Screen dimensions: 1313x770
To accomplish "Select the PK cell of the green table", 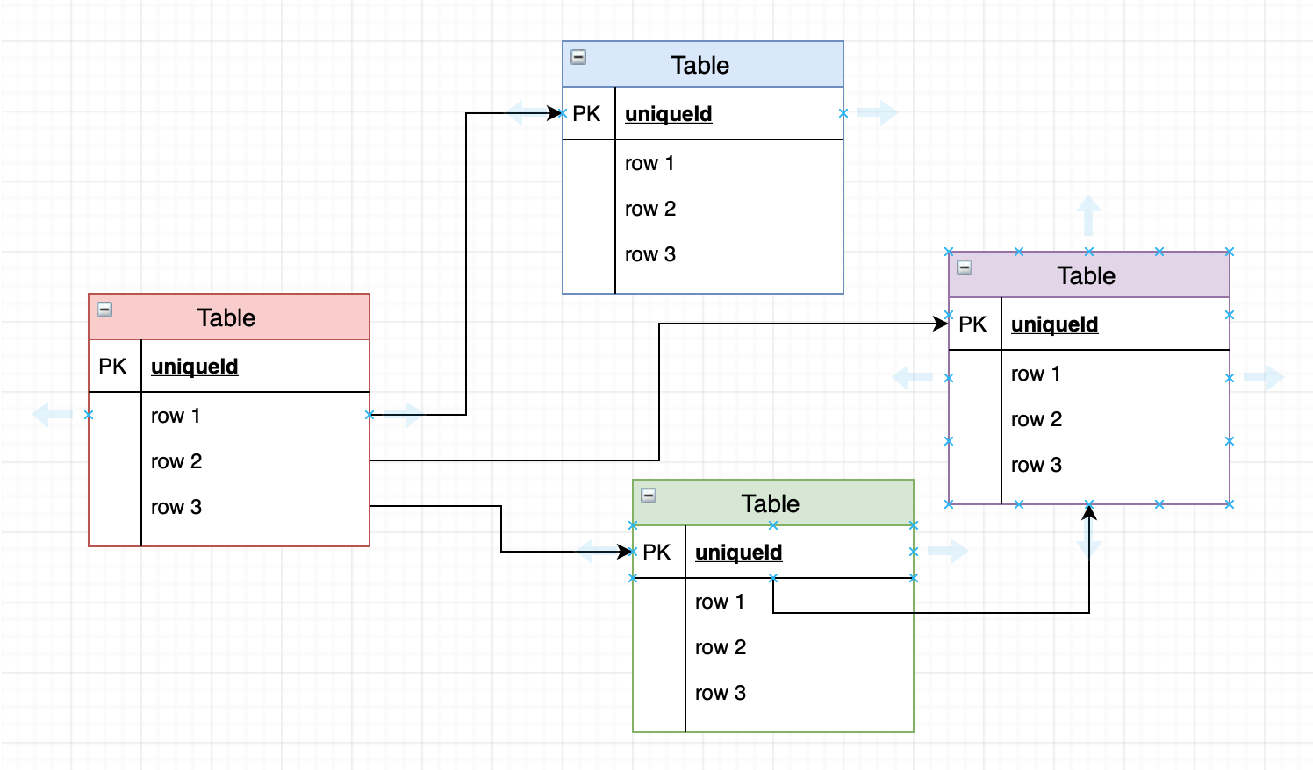I will click(656, 553).
